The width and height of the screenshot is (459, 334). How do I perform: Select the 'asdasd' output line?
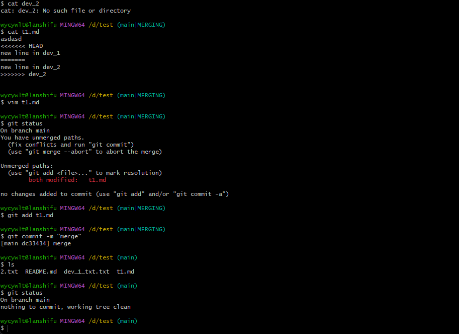(11, 39)
